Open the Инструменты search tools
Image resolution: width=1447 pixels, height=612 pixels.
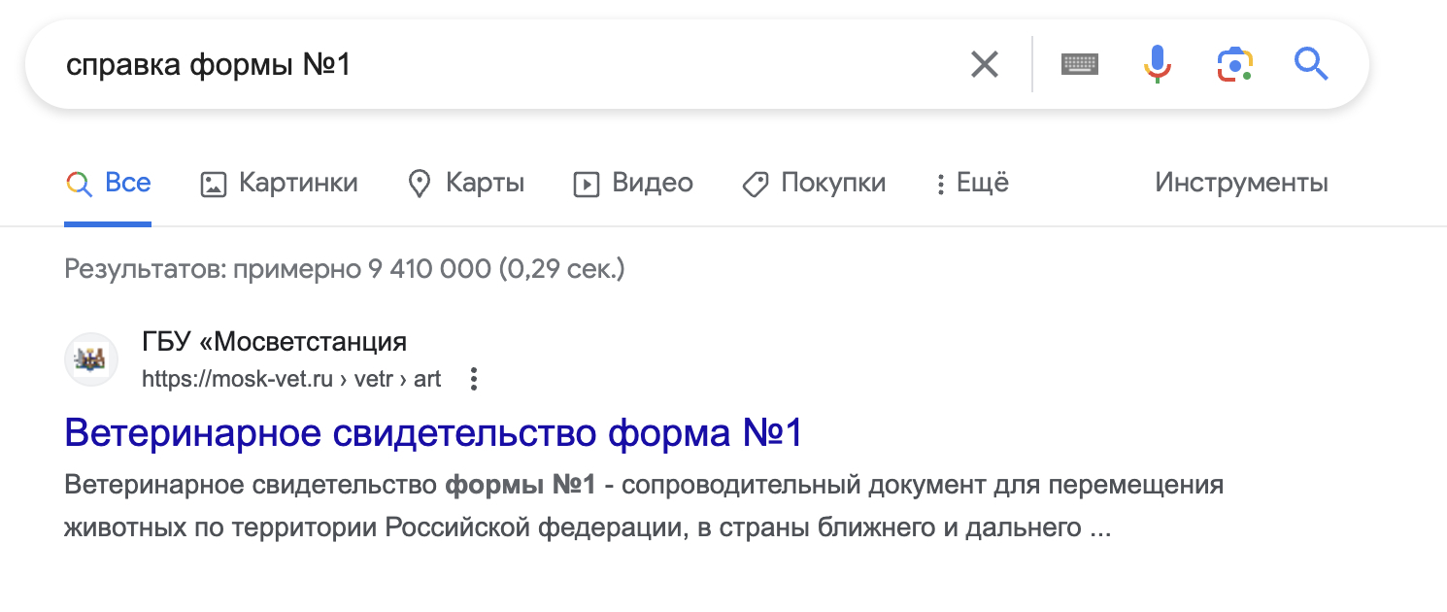click(x=1241, y=183)
